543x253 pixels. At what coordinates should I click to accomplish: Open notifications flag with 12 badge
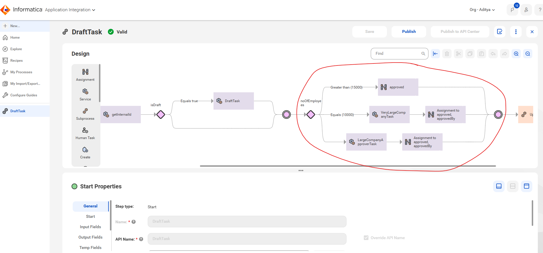512,10
